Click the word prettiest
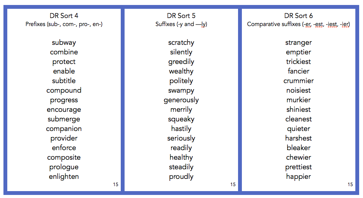This screenshot has width=363, height=198. pyautogui.click(x=299, y=167)
